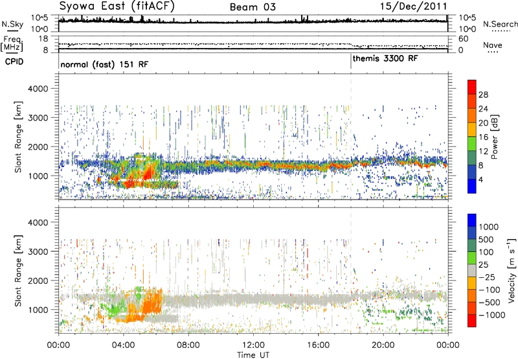This screenshot has height=359, width=518.
Task: Pick the light green 12–16 dB Power colorbar segment
Action: [472, 144]
